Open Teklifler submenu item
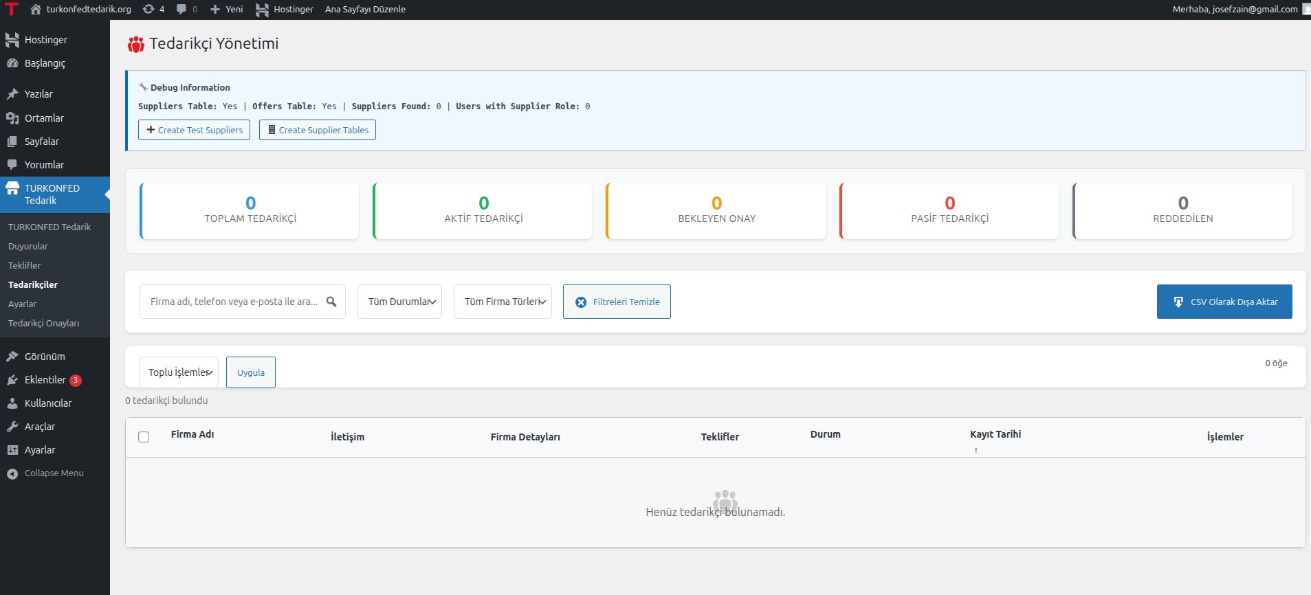1311x595 pixels. tap(25, 265)
